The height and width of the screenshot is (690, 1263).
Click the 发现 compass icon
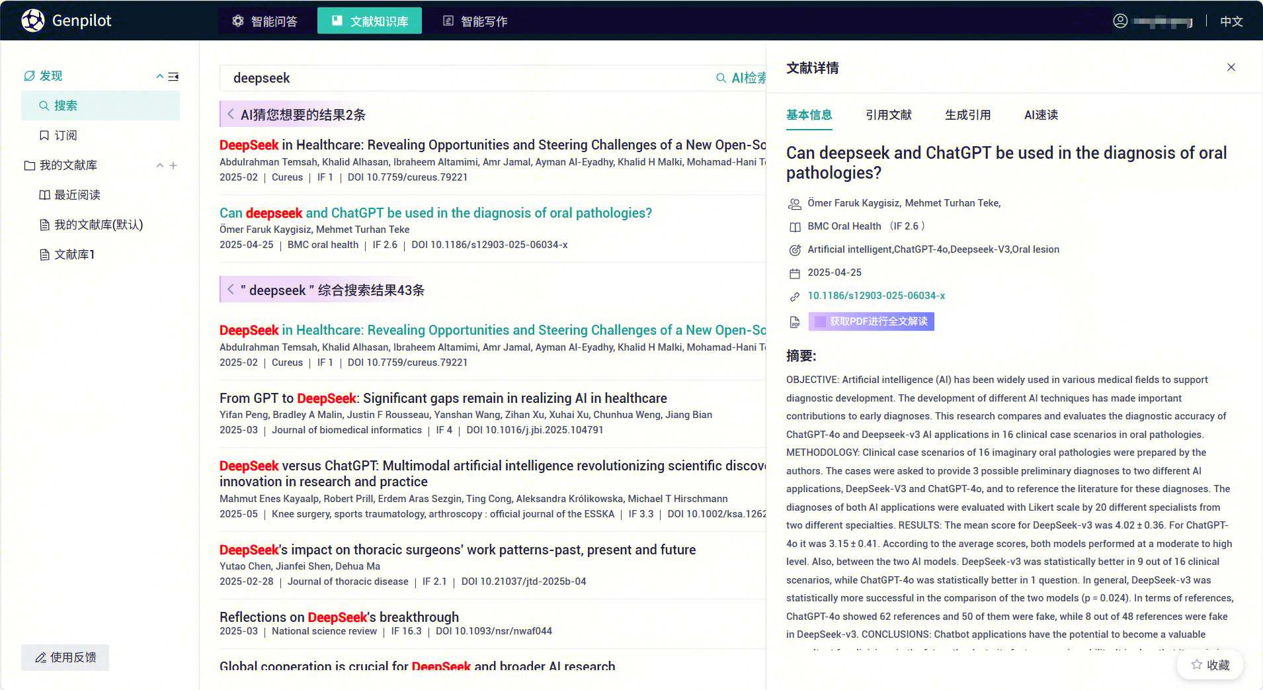point(29,76)
